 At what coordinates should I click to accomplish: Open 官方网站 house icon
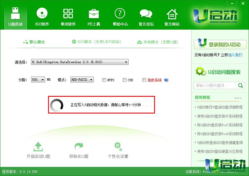pyautogui.click(x=172, y=14)
